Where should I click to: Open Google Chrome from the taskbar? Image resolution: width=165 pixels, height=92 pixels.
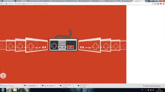9,90
